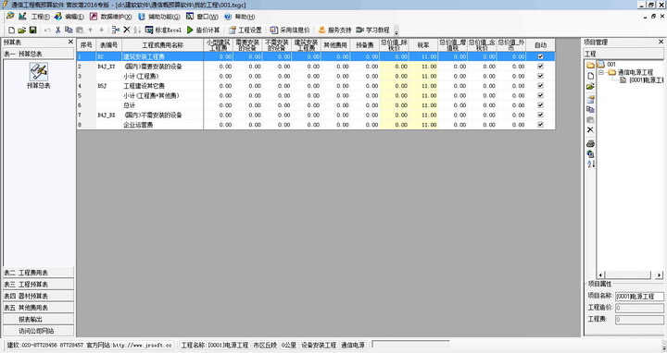Screen dimensions: 667x353
Task: Click A-Z sort icon in 项目管理 toolbar
Action: (590, 164)
